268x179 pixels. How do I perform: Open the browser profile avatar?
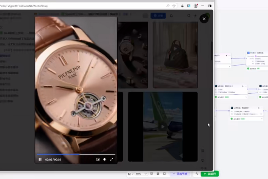(196, 6)
